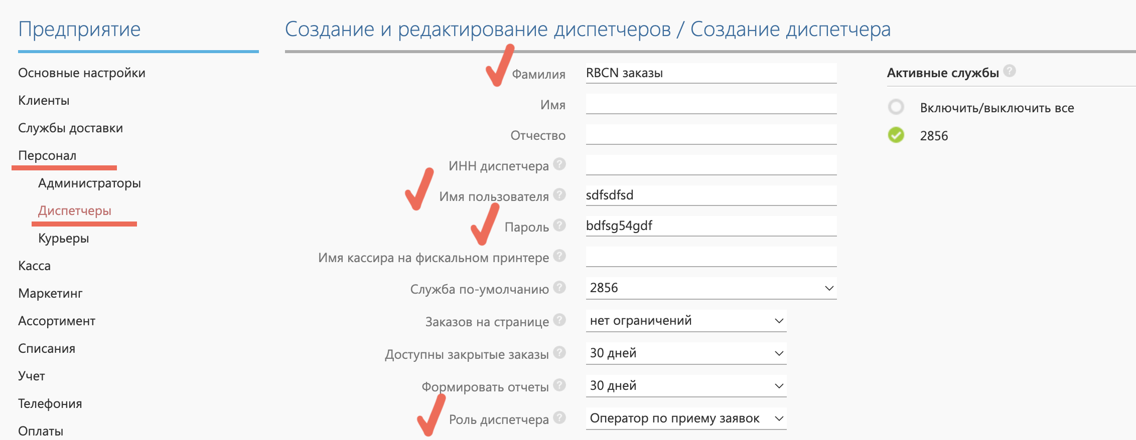Viewport: 1136px width, 440px height.
Task: Click help icon beside Служба по-умолчанию
Action: [559, 288]
